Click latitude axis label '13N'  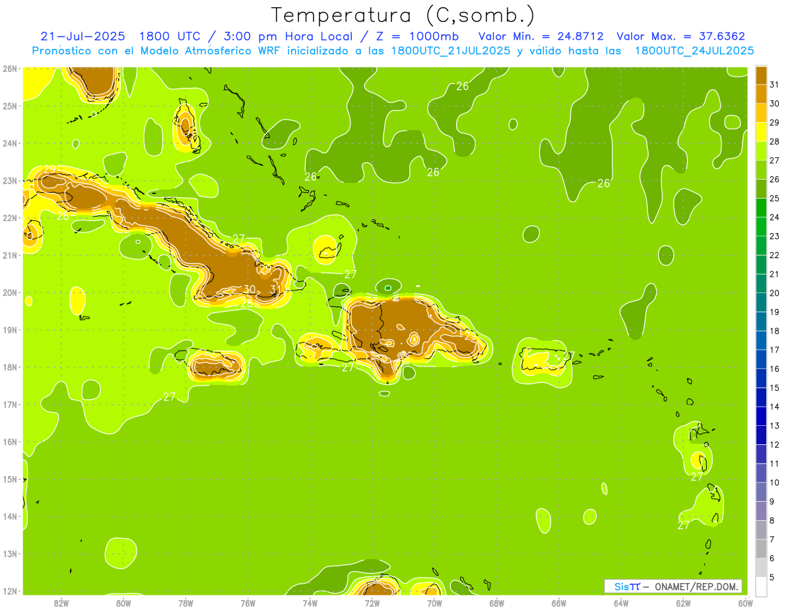click(x=9, y=553)
